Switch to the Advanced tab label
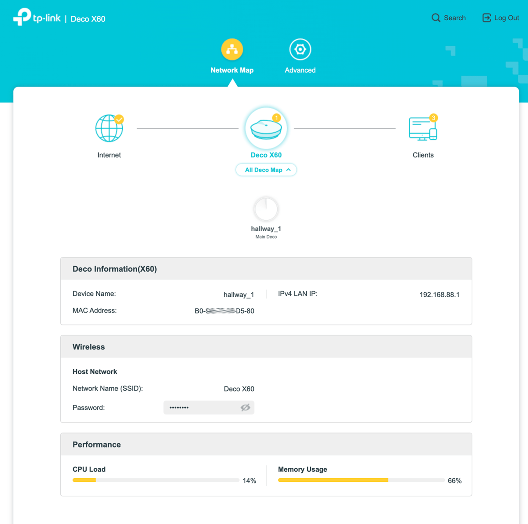The image size is (528, 524). 300,70
